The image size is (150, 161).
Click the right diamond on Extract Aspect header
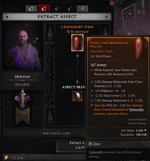point(107,17)
